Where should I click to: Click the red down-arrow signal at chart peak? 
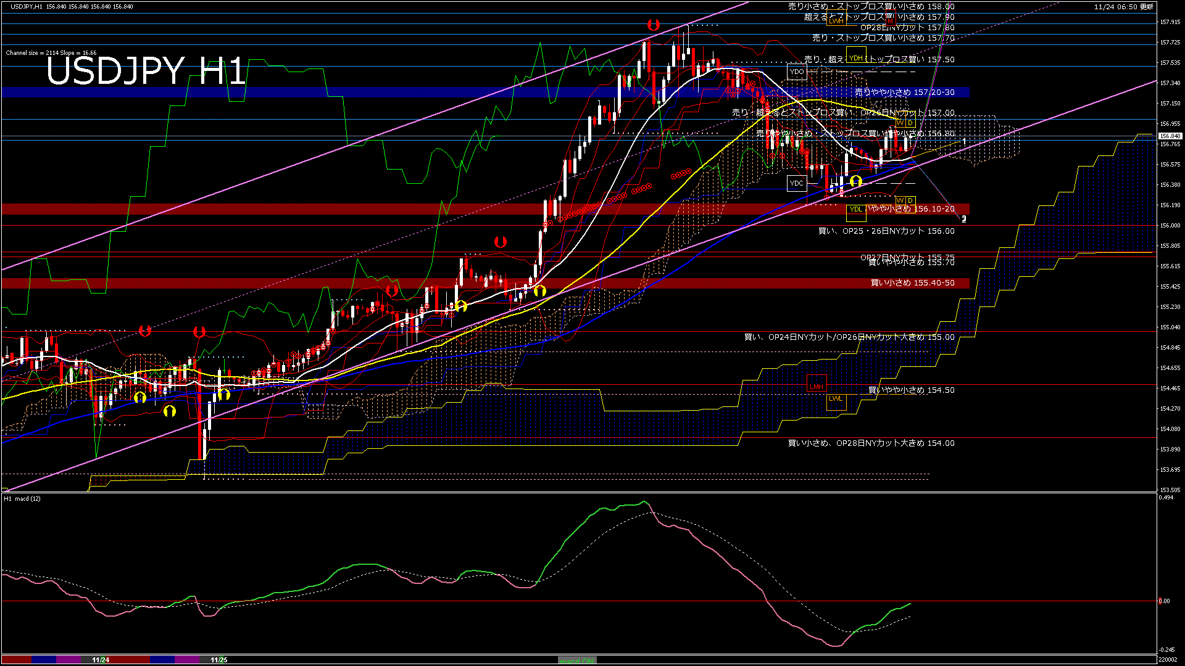point(654,25)
